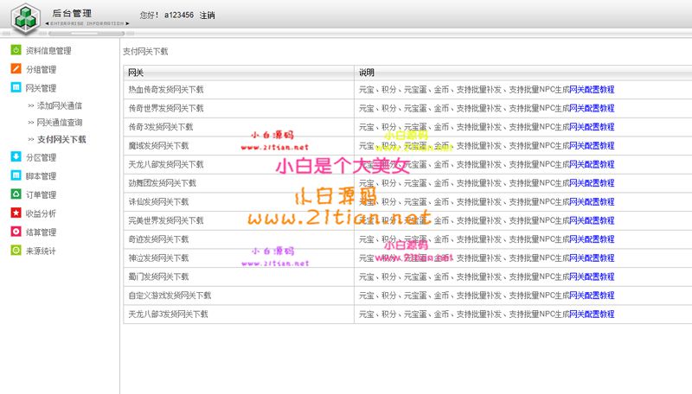Screen dimensions: 692x394
Task: Collapse the 网关管理 menu section
Action: tap(41, 88)
